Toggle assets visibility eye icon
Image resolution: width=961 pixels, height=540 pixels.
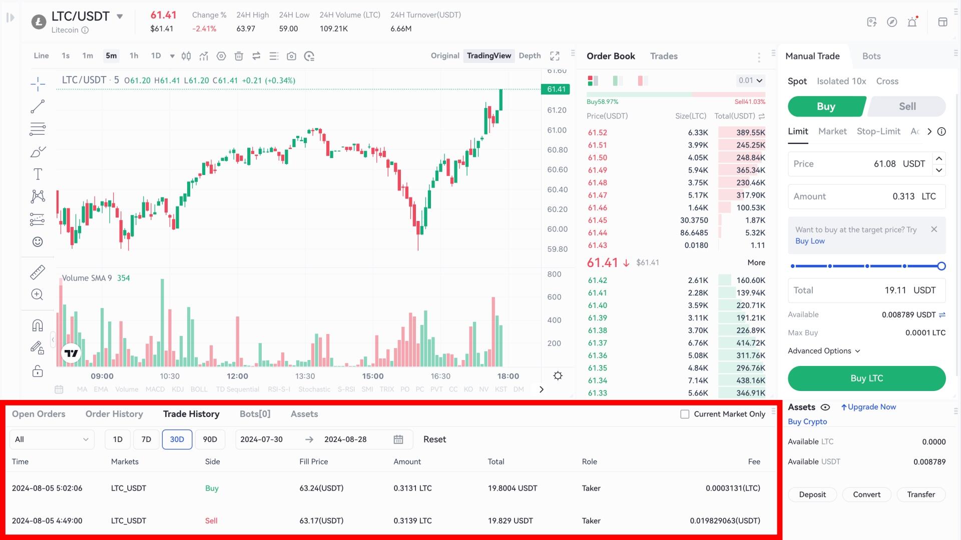pos(825,407)
